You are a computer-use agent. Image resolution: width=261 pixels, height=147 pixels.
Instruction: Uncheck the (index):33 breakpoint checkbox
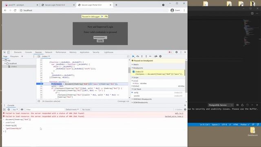point(133,72)
